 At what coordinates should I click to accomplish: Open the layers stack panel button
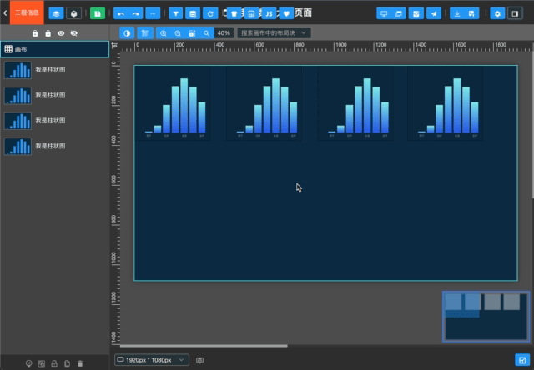pyautogui.click(x=56, y=13)
